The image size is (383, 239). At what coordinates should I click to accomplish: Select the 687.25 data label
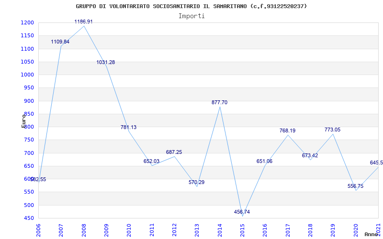[174, 152]
